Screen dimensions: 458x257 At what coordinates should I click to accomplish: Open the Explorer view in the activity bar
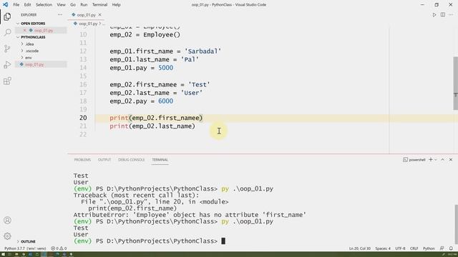[7, 16]
